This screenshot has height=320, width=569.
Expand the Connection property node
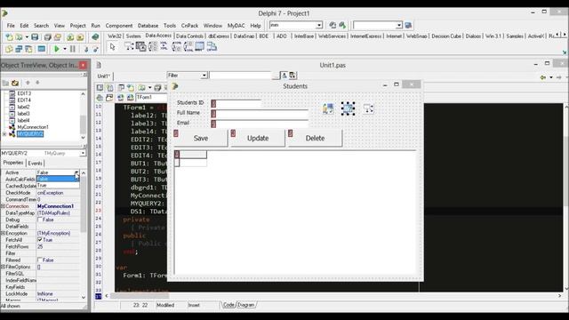3,206
